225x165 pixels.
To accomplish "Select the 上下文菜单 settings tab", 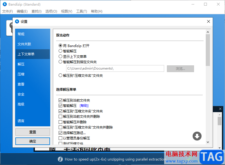I will (33, 54).
